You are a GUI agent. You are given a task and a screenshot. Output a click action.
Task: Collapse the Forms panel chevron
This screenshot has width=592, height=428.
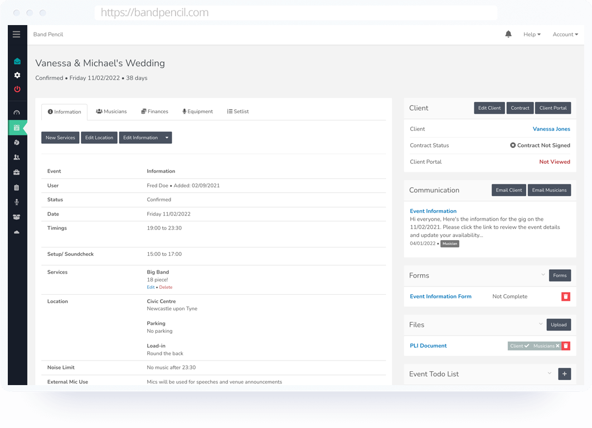coord(543,275)
